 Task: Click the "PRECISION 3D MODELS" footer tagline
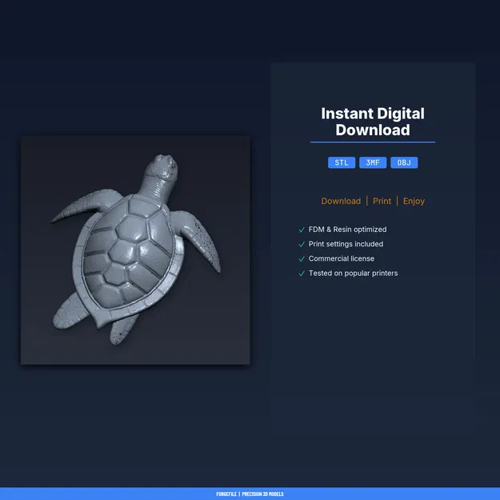(262, 494)
